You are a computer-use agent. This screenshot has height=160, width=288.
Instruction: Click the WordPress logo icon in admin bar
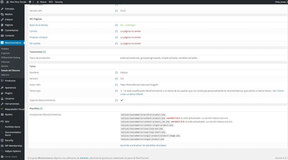2,2
